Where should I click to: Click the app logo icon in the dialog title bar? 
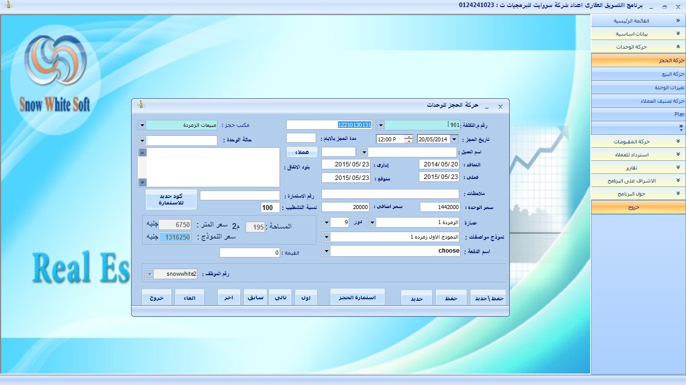[x=142, y=105]
